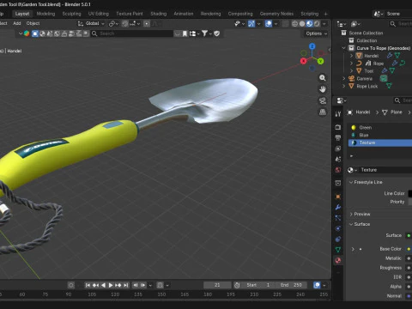Expand the Rope object in the outliner
Screen dimensions: 412x309
(351, 64)
